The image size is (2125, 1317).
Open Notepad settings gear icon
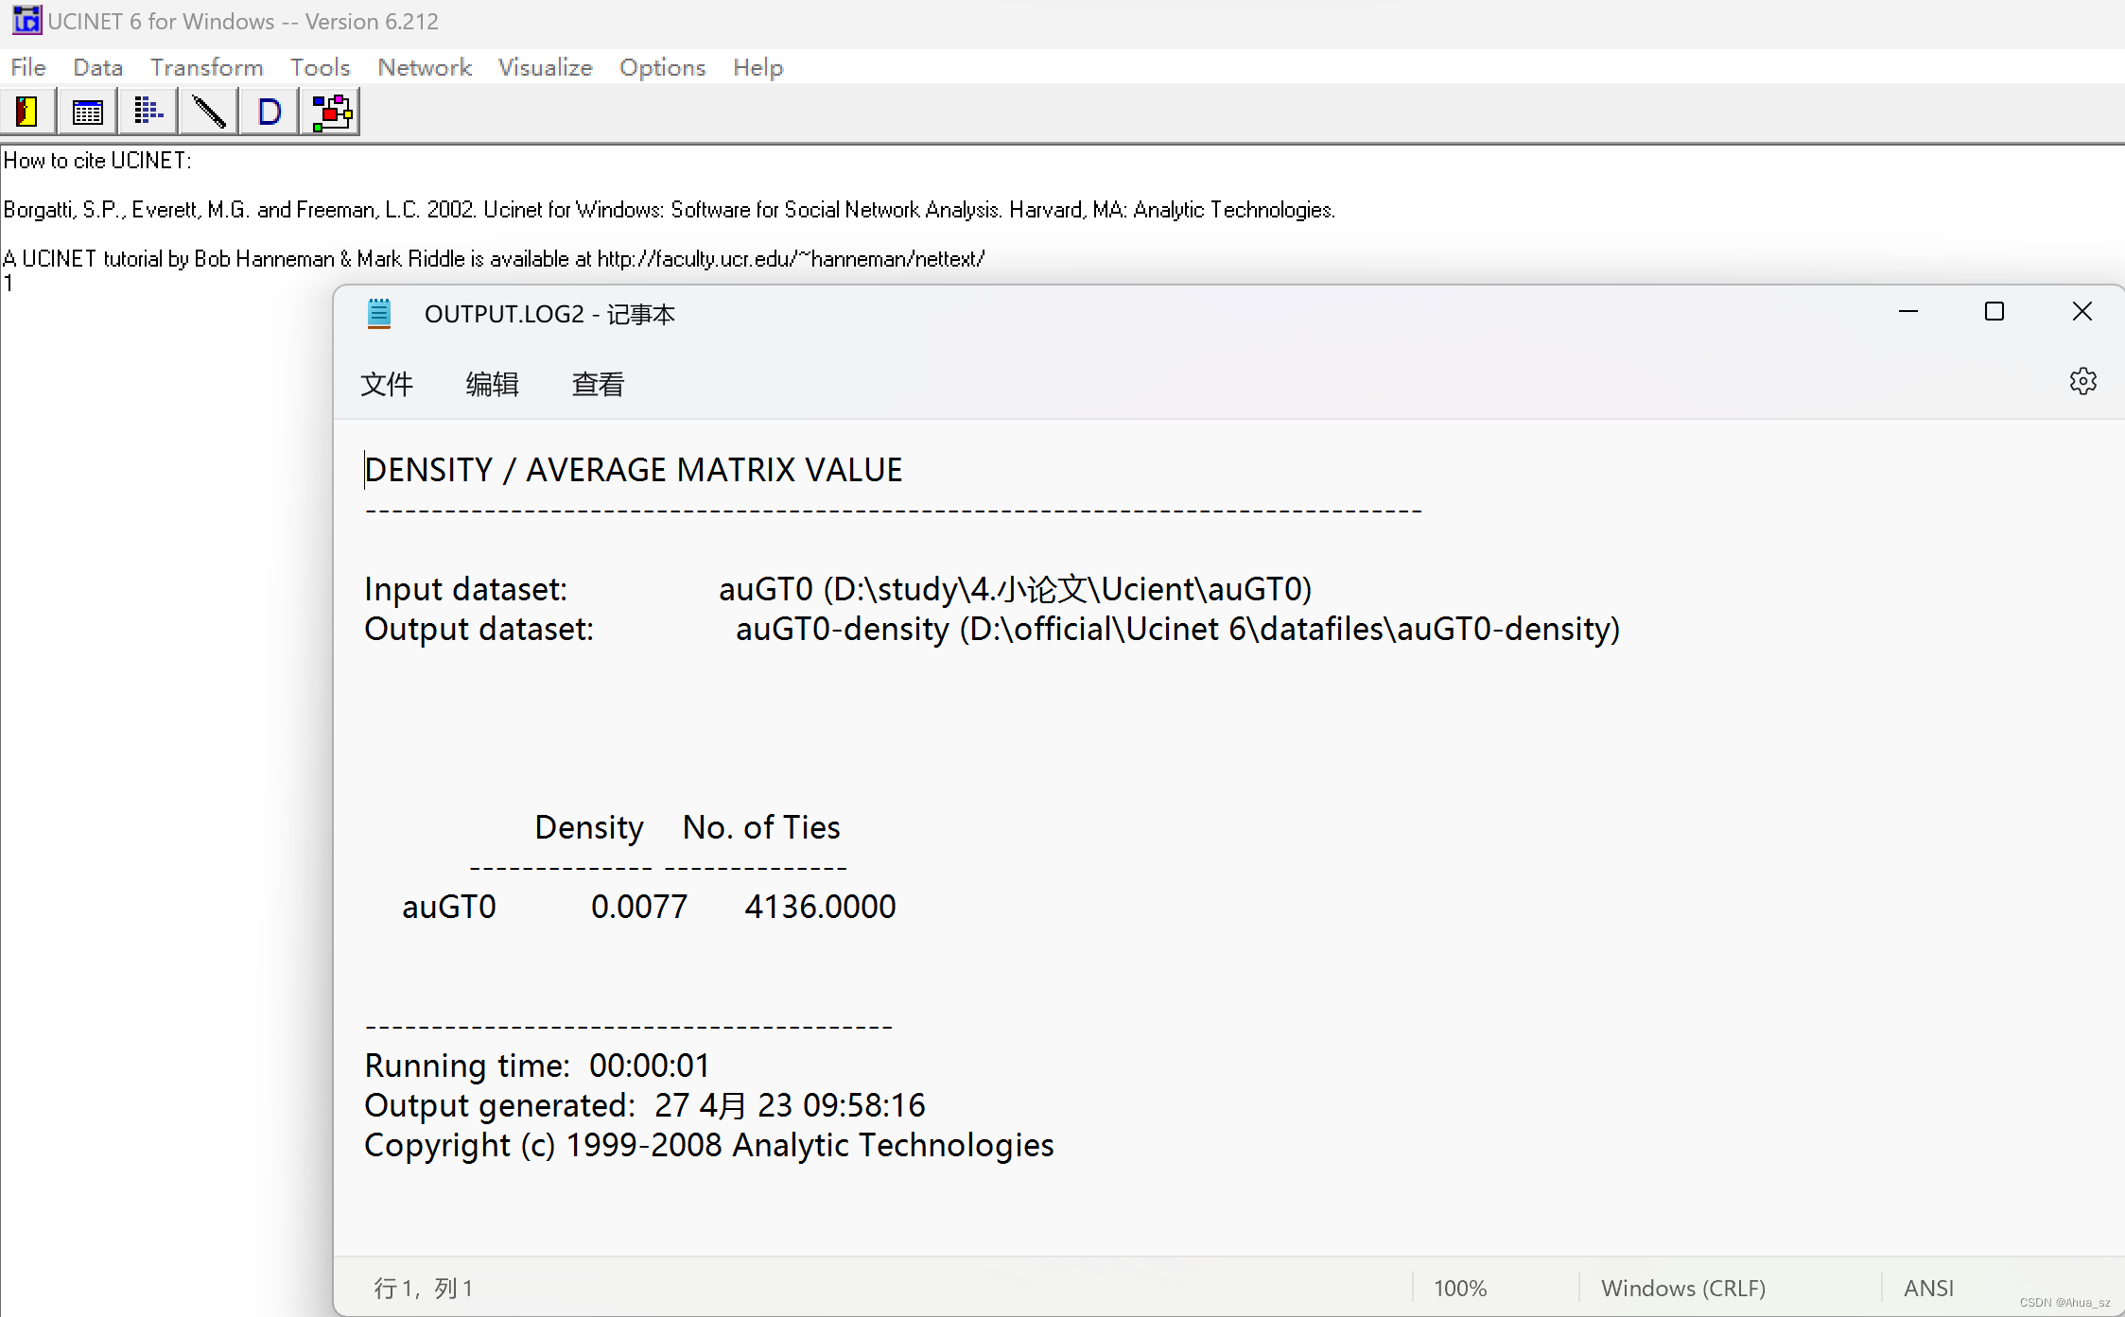coord(2082,381)
